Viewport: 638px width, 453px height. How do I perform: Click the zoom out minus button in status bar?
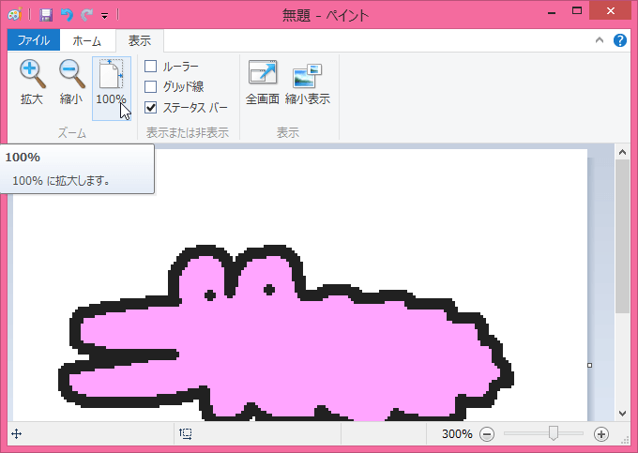pyautogui.click(x=487, y=434)
